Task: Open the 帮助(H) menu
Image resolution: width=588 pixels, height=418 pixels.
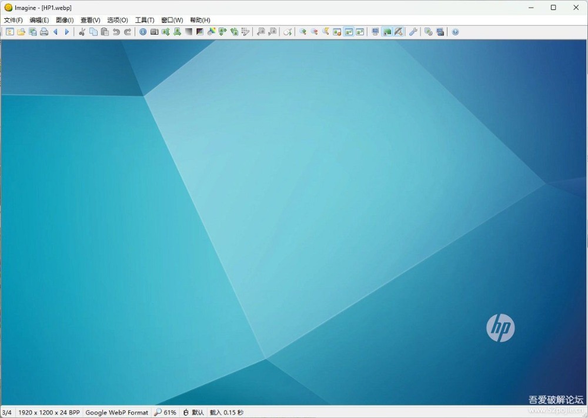Action: pos(200,20)
